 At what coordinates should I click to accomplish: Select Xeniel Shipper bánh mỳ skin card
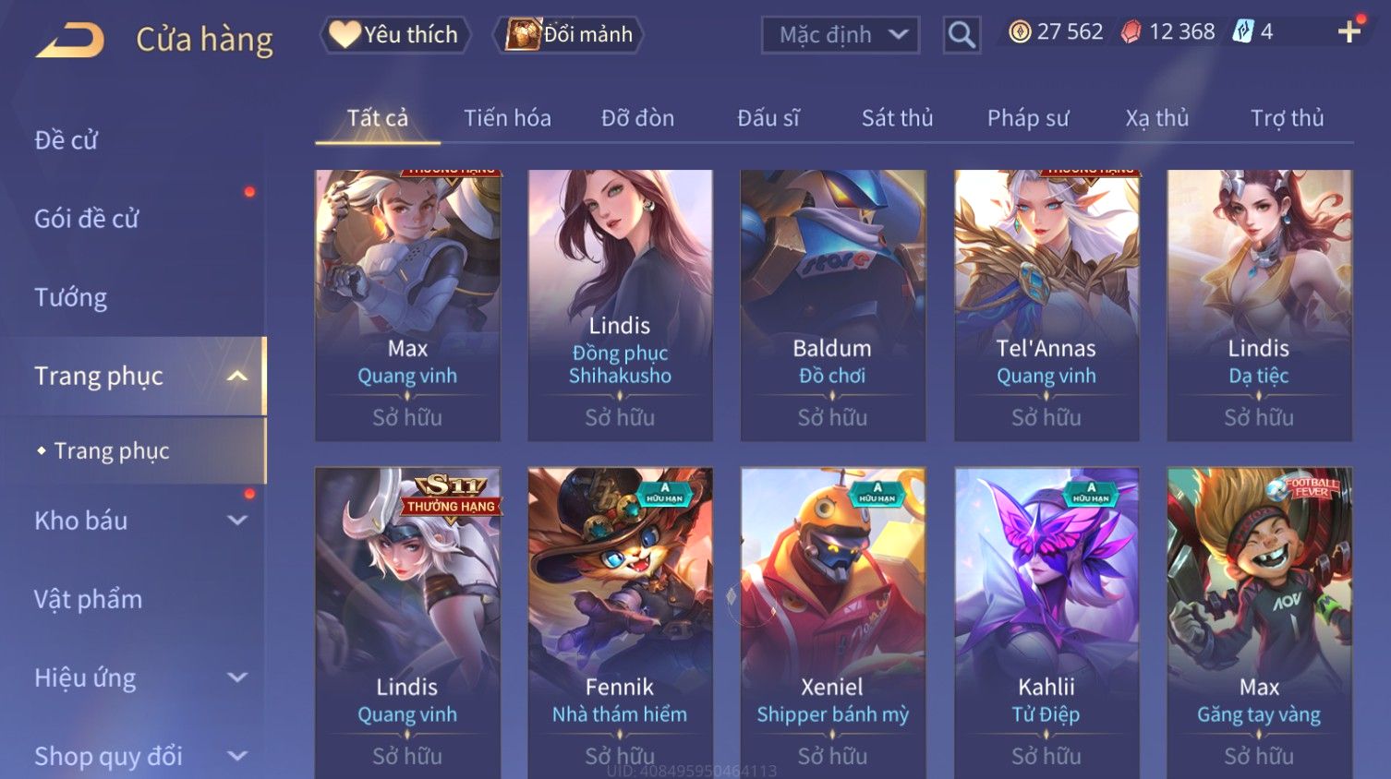[832, 623]
